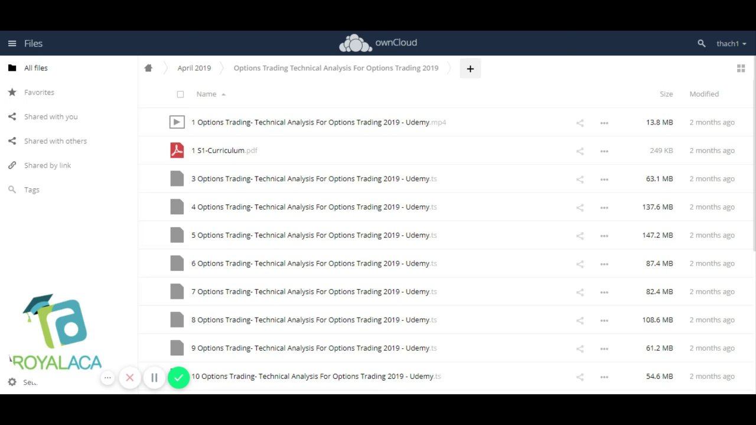Click file icon of 5 Options Trading
The image size is (756, 425).
click(x=177, y=235)
